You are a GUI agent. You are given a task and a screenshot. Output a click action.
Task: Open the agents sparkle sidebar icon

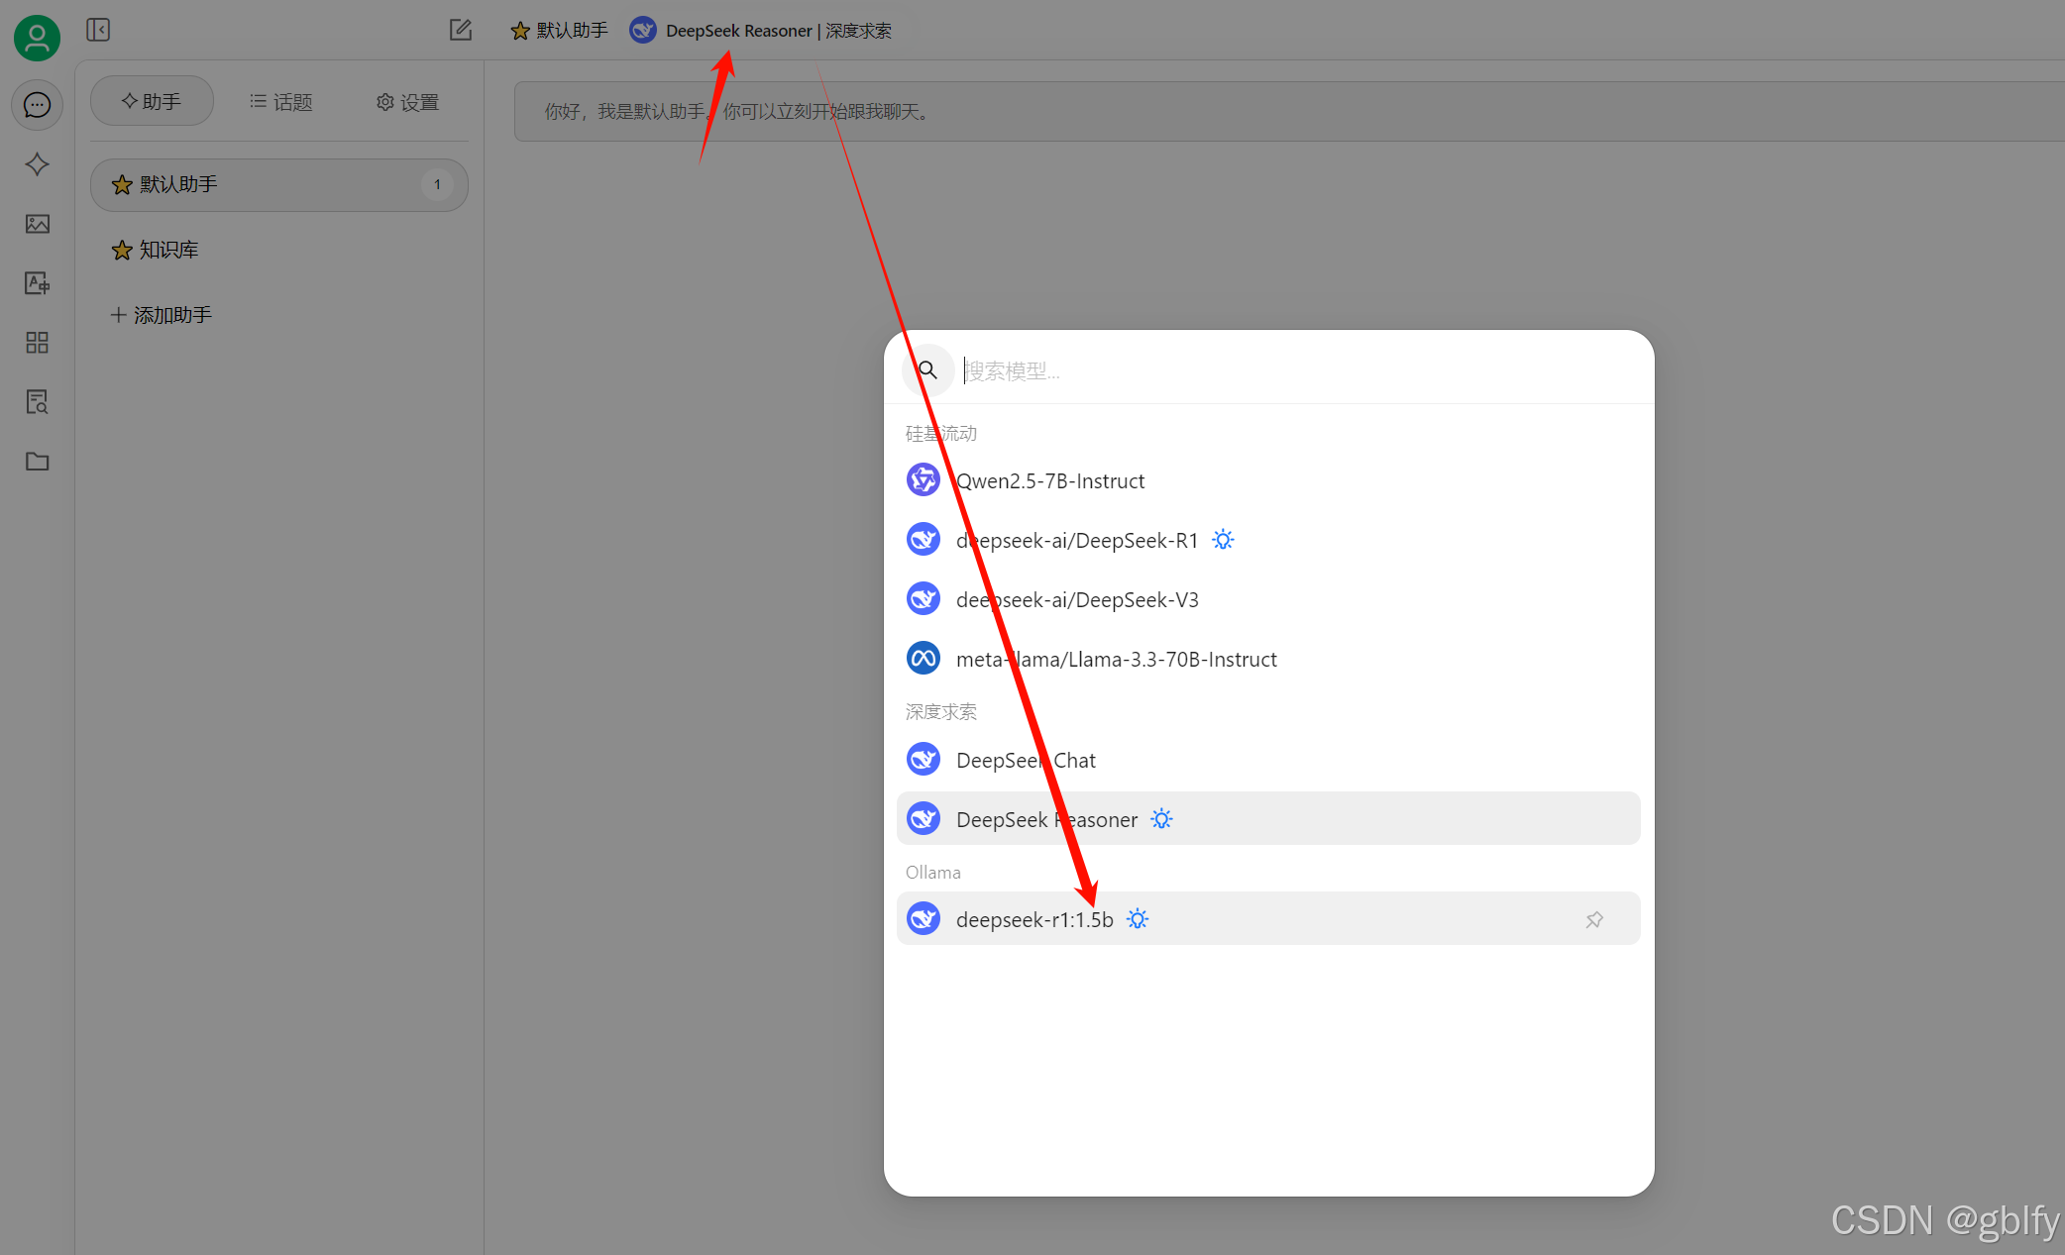pos(37,164)
